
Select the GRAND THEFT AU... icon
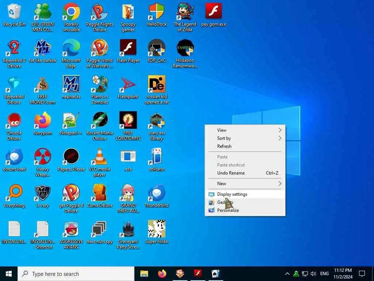point(128,199)
